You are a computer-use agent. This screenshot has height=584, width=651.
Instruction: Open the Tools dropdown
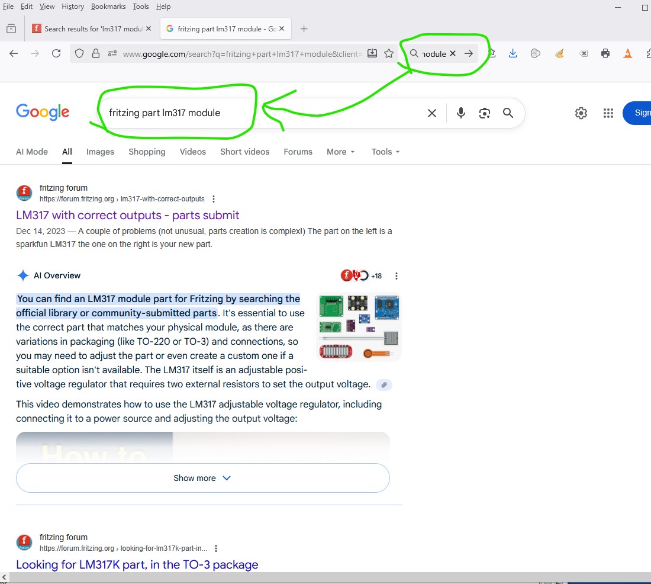click(385, 152)
